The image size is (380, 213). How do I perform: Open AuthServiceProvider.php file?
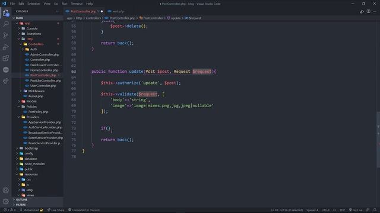point(37,127)
